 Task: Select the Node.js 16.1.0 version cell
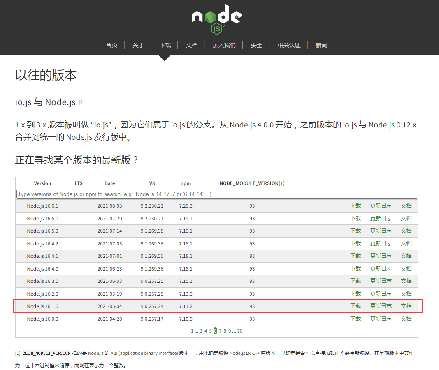42,306
